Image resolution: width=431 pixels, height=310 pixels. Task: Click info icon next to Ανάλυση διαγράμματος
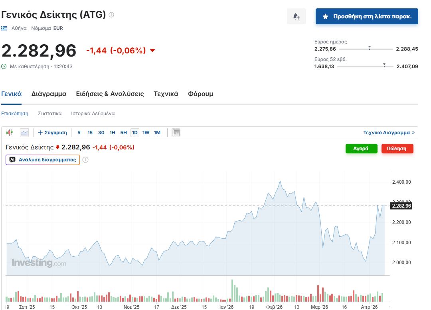[x=85, y=160]
